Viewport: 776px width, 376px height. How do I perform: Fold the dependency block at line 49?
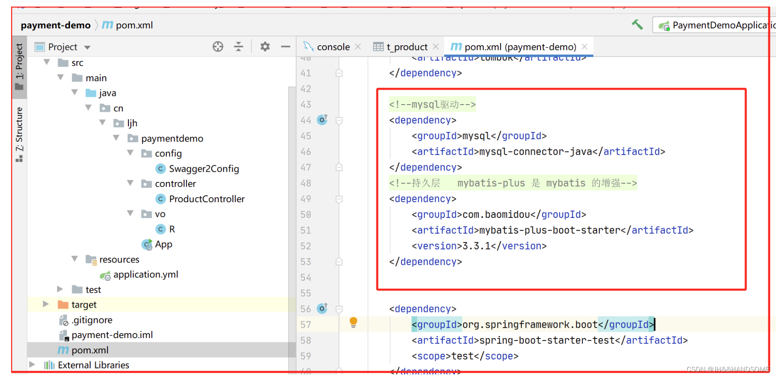[339, 199]
